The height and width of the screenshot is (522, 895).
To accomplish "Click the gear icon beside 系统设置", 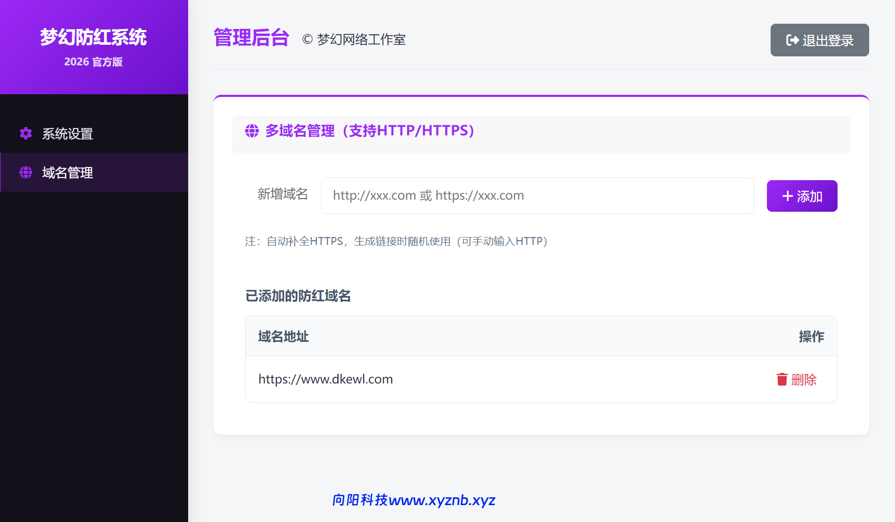I will click(x=25, y=134).
